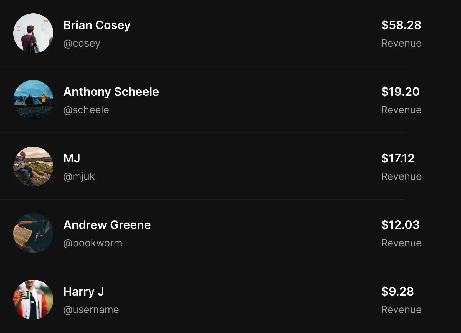Select the $12.03 revenue figure
The height and width of the screenshot is (333, 461).
coord(400,225)
